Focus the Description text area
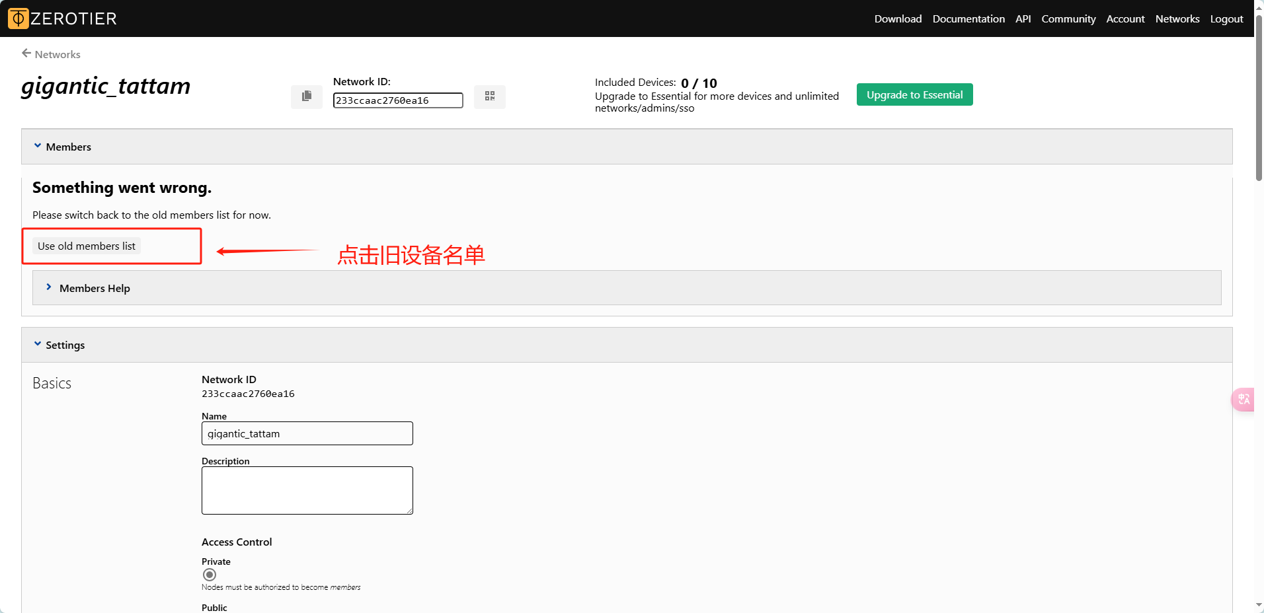 click(307, 490)
